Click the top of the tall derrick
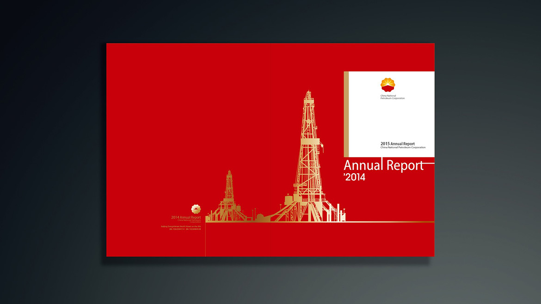Image resolution: width=541 pixels, height=304 pixels. tap(308, 95)
